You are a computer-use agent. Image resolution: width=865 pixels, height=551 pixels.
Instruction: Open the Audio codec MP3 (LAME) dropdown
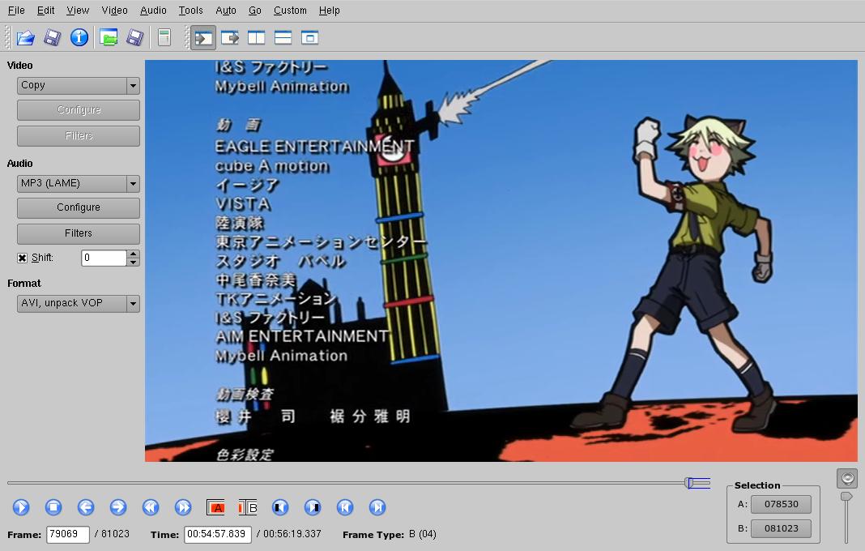[x=79, y=183]
